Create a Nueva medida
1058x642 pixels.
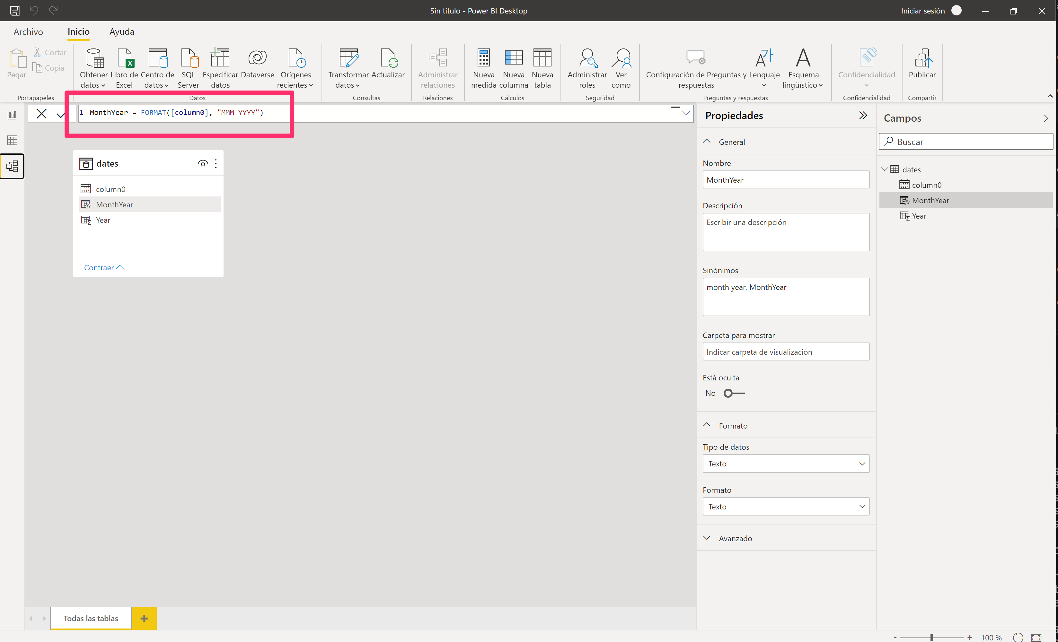coord(483,68)
